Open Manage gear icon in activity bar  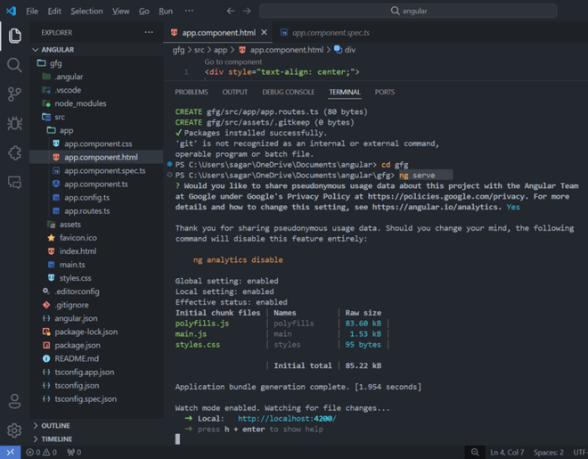[x=14, y=430]
